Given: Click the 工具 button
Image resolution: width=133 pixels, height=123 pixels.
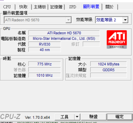Looking at the screenshot, I should [65, 117].
